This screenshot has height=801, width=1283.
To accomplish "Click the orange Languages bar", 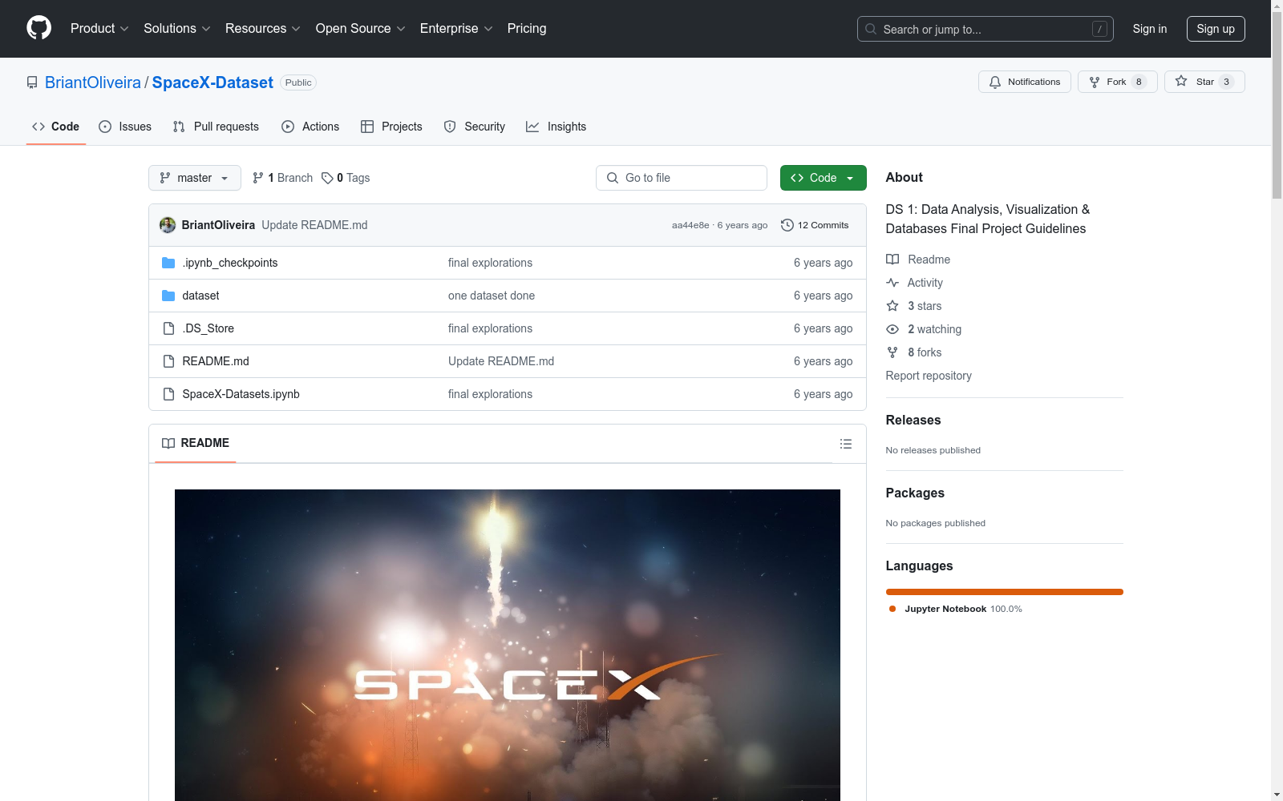I will tap(1004, 592).
